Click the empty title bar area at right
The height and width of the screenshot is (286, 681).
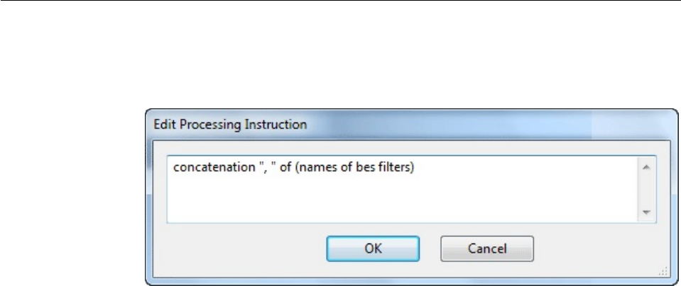568,125
